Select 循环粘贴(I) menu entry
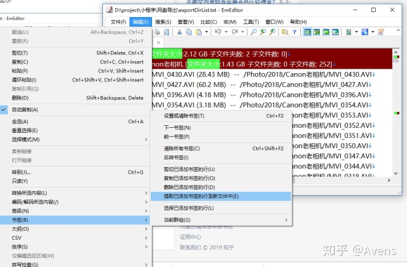The image size is (407, 267). point(74,80)
